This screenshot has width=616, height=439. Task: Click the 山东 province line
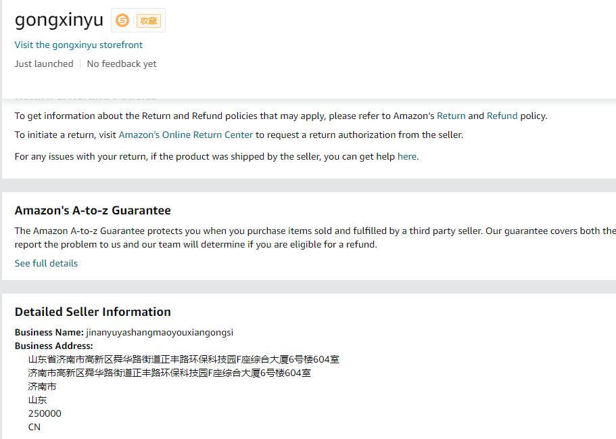click(x=37, y=400)
